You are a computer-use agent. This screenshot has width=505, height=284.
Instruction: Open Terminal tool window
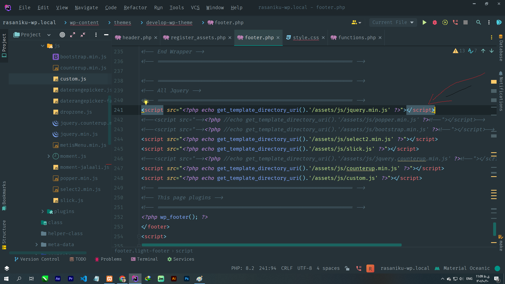(x=144, y=259)
